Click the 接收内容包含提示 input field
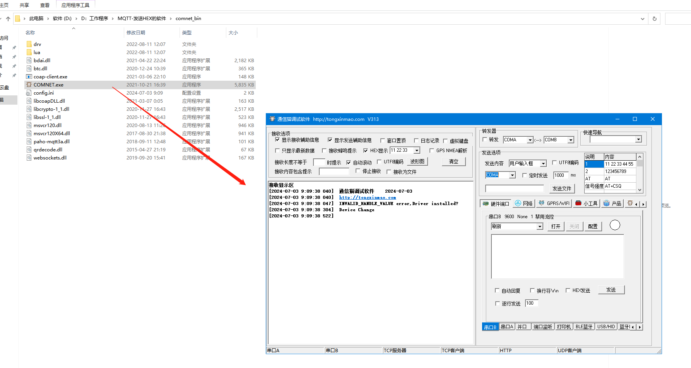Image resolution: width=691 pixels, height=368 pixels. tap(334, 172)
